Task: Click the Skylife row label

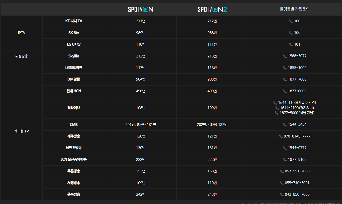Action: (x=74, y=56)
